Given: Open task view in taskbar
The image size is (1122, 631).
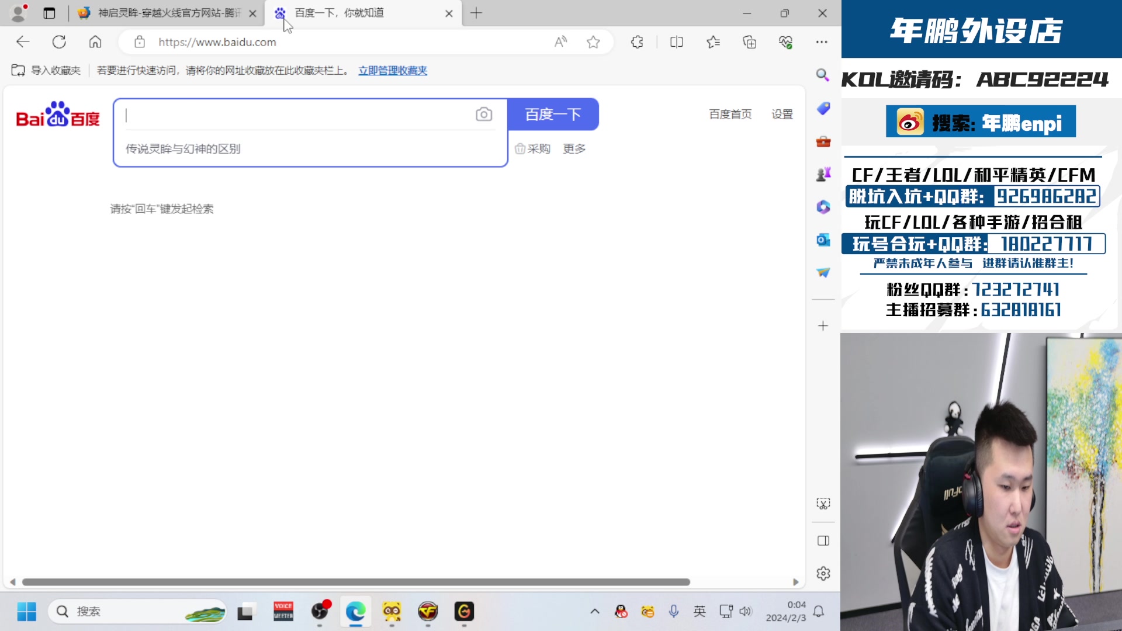Looking at the screenshot, I should (247, 612).
